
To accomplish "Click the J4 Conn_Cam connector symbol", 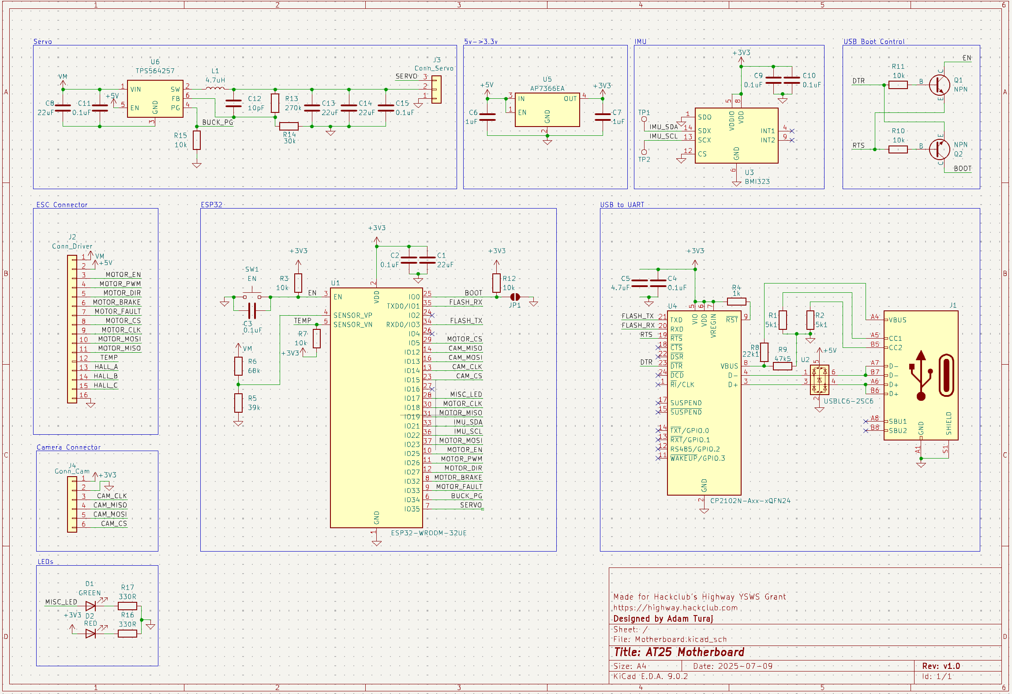I will click(72, 504).
